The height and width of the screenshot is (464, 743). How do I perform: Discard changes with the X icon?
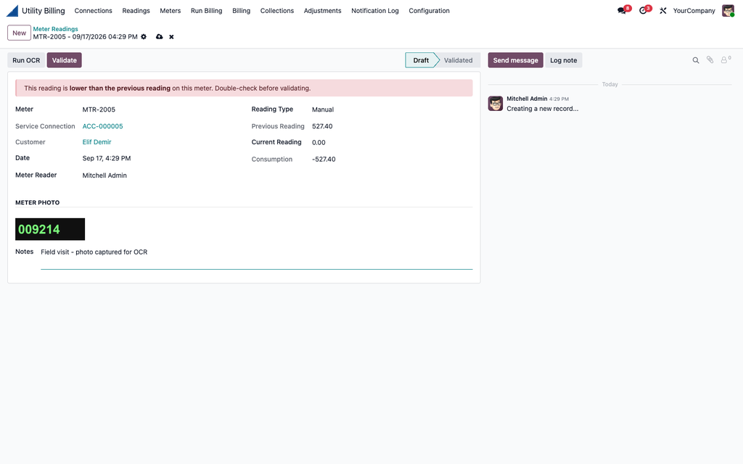pyautogui.click(x=171, y=37)
